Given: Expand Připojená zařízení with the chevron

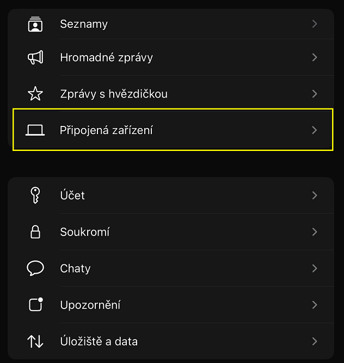Looking at the screenshot, I should (x=315, y=130).
